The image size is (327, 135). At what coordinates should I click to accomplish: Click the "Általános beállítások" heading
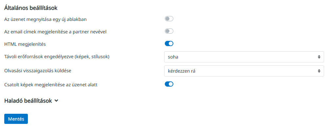(33, 7)
